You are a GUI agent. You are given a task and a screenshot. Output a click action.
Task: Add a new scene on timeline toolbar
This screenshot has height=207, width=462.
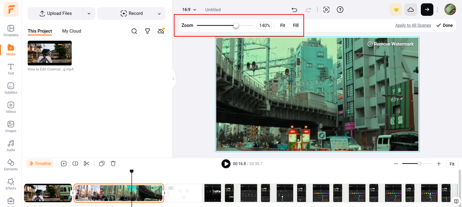(x=64, y=164)
